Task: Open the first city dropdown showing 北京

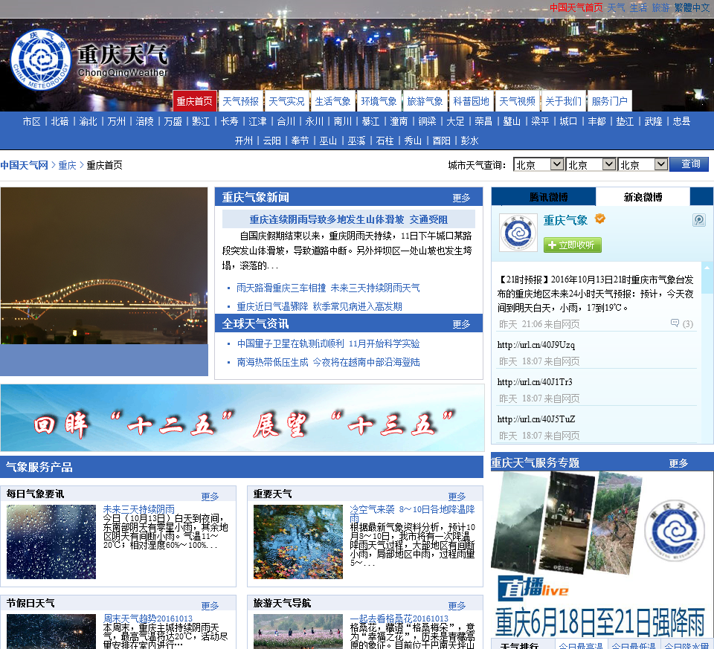Action: click(538, 165)
